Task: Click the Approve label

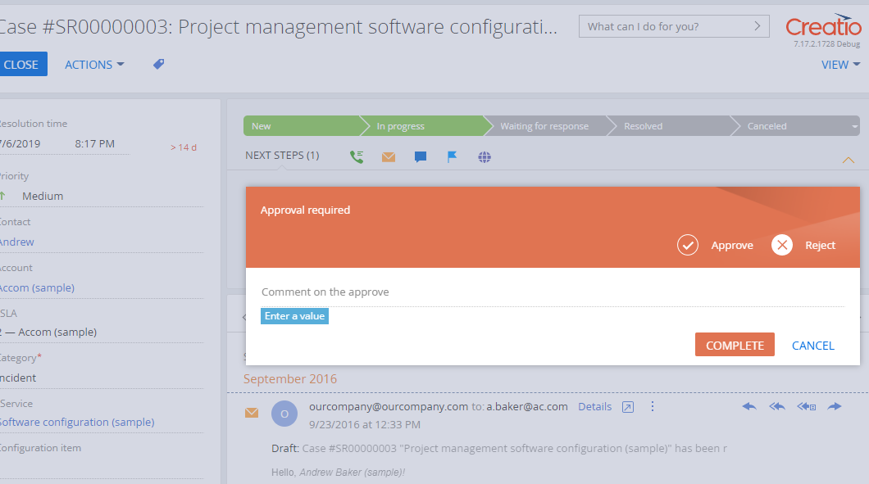Action: coord(732,246)
